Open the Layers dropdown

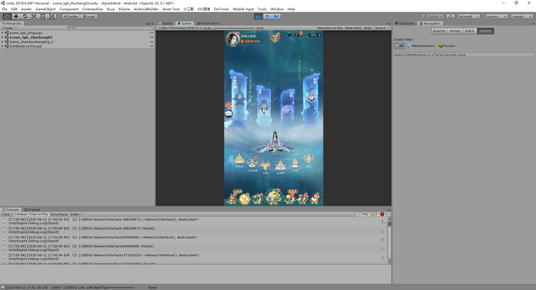tap(497, 16)
